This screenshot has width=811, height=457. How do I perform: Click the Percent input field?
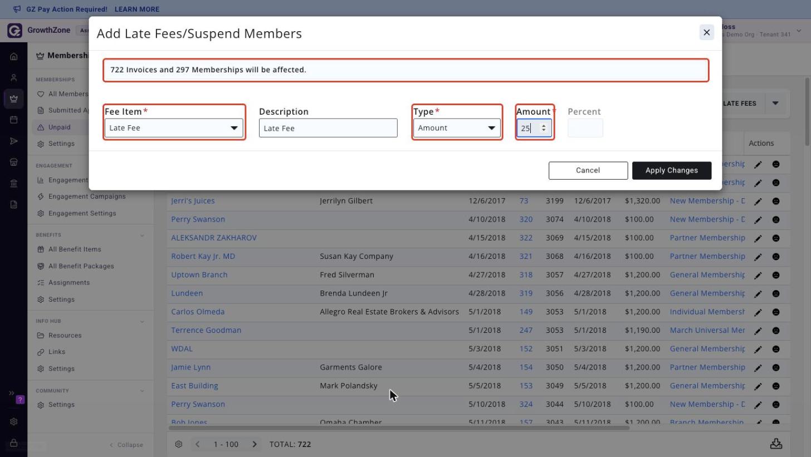[x=585, y=128]
